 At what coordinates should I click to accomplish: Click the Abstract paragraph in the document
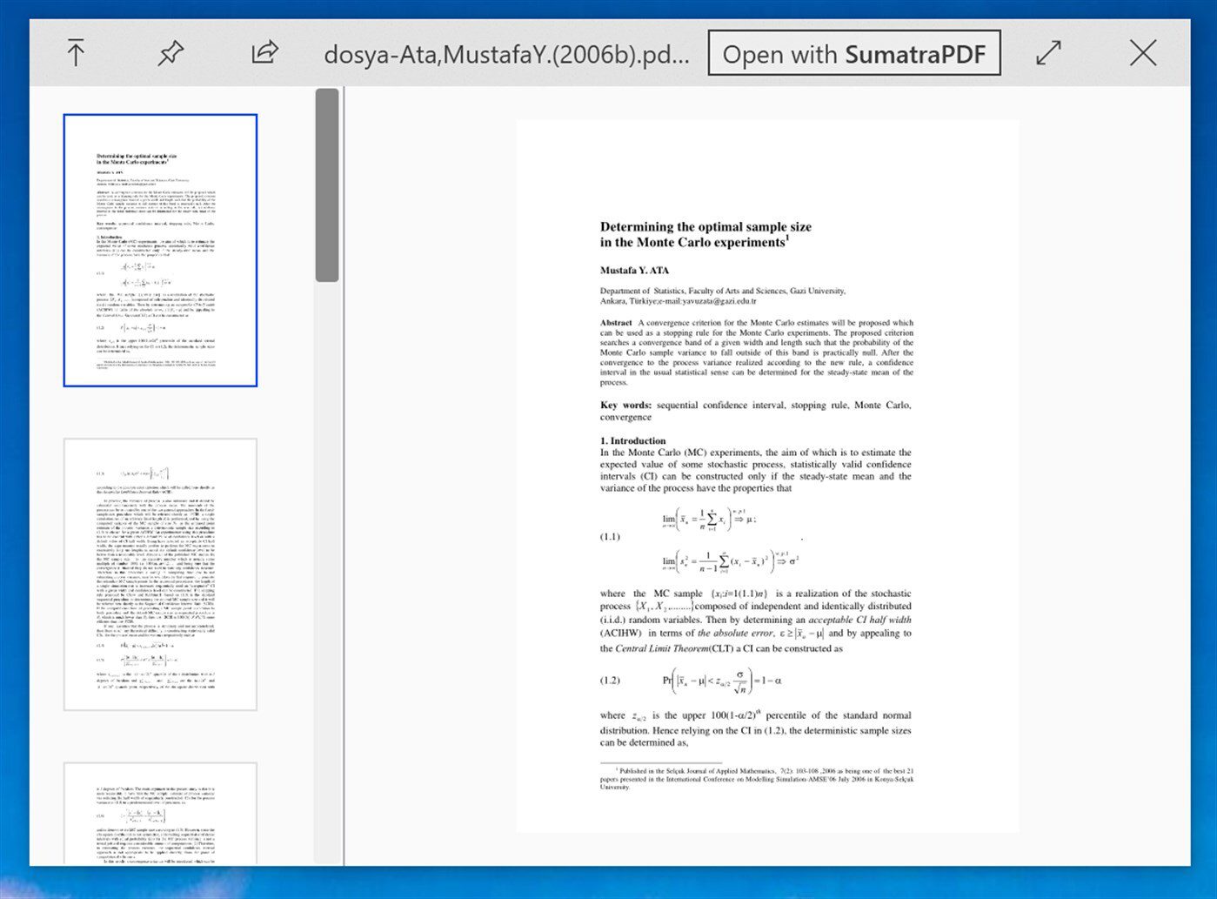pyautogui.click(x=757, y=352)
